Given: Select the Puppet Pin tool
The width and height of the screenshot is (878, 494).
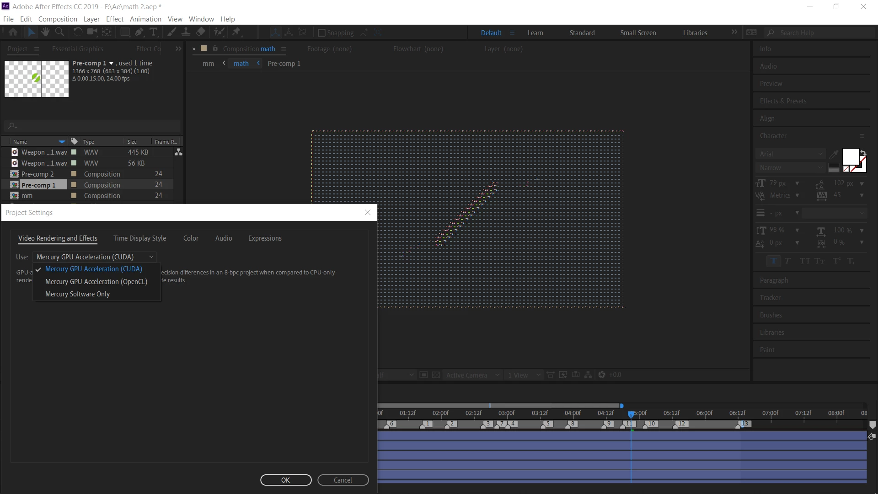Looking at the screenshot, I should pyautogui.click(x=236, y=32).
